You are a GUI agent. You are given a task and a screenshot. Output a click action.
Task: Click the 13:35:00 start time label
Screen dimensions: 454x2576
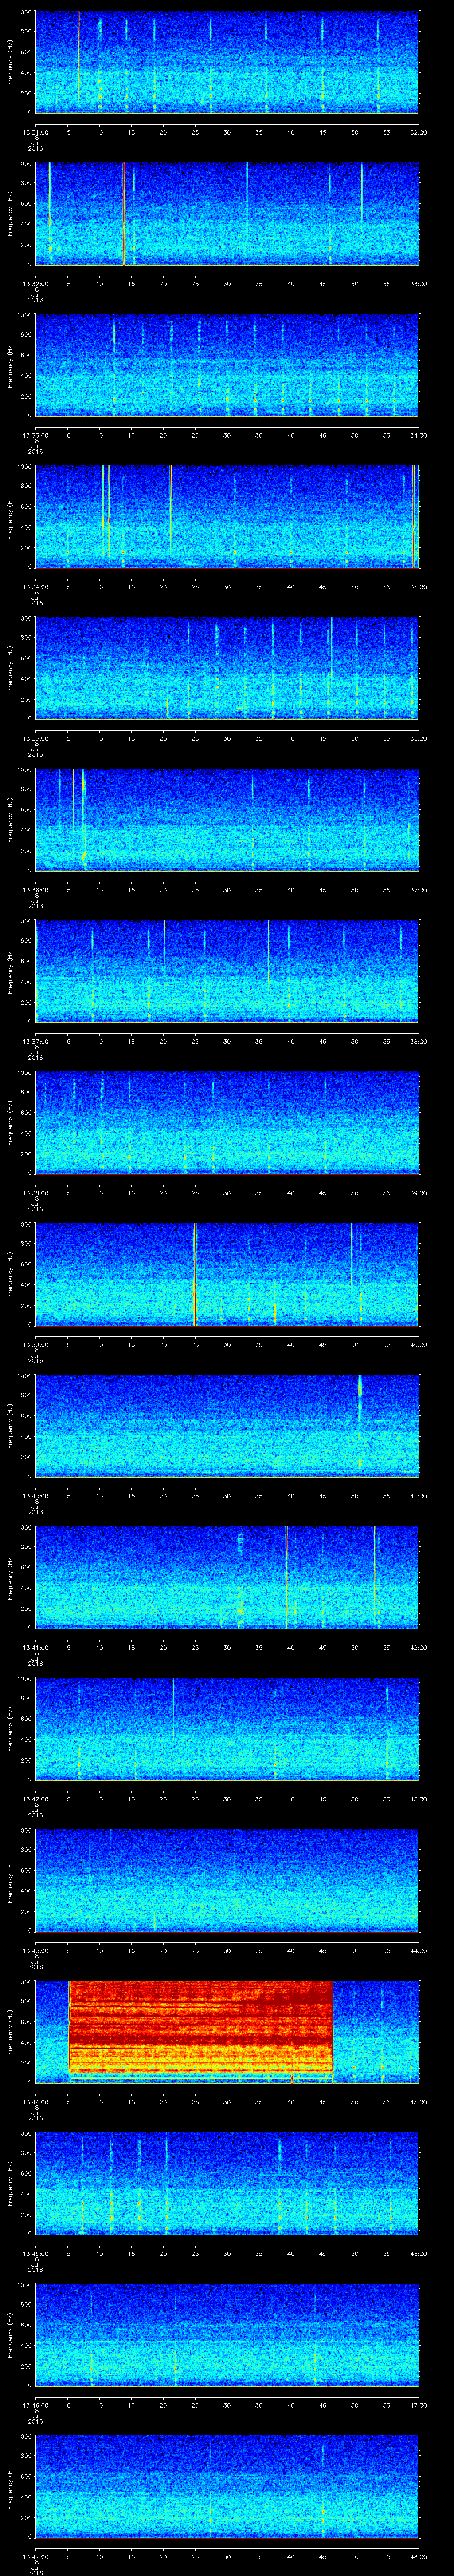coord(35,738)
